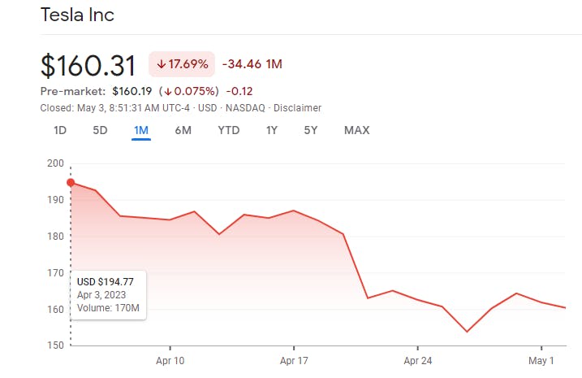Click the red 17.69% change badge
The height and width of the screenshot is (378, 582).
tap(183, 63)
